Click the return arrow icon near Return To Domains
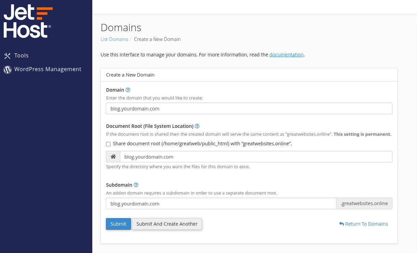417x253 pixels. pos(341,224)
